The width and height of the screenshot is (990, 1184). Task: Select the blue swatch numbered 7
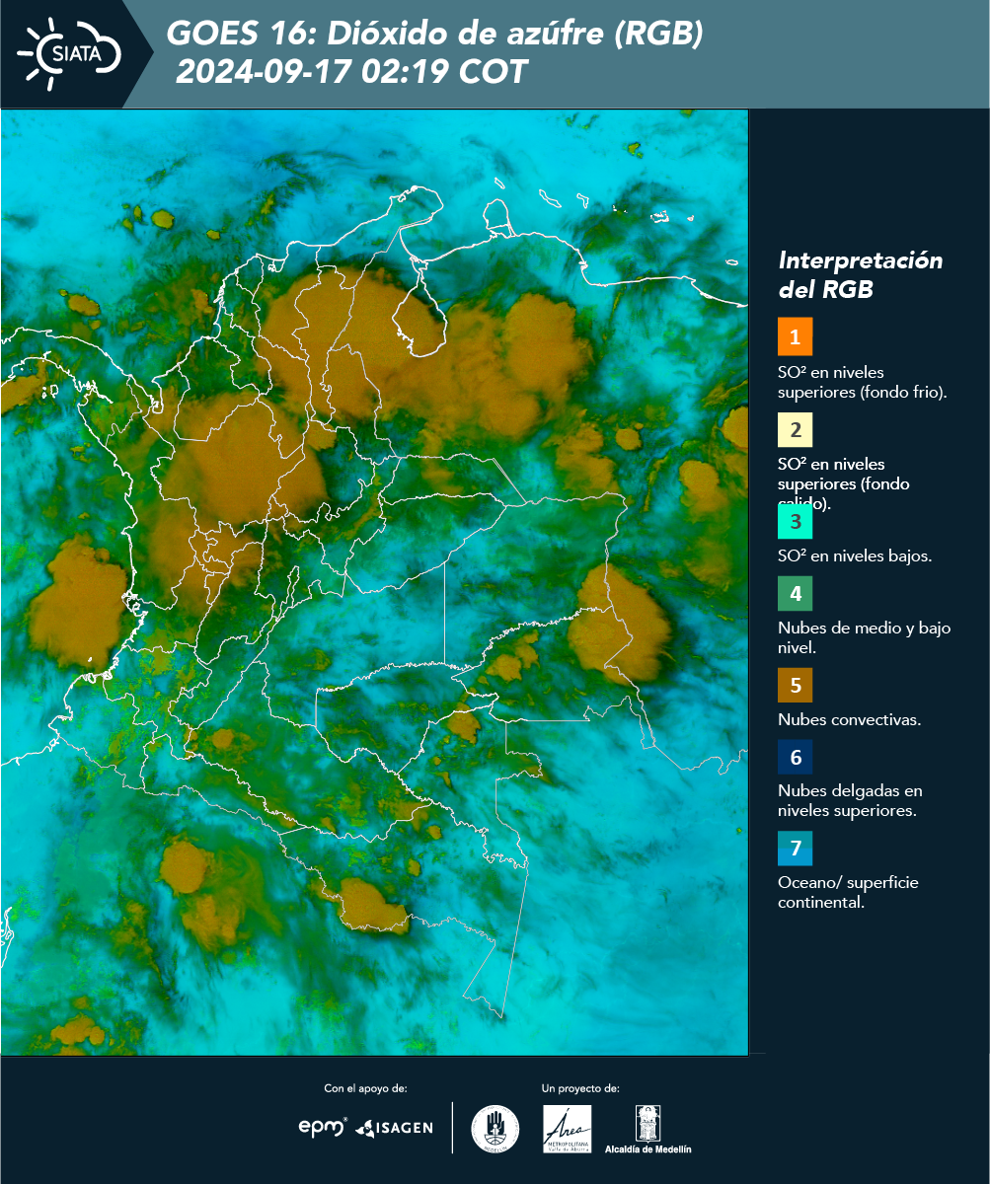(x=795, y=849)
